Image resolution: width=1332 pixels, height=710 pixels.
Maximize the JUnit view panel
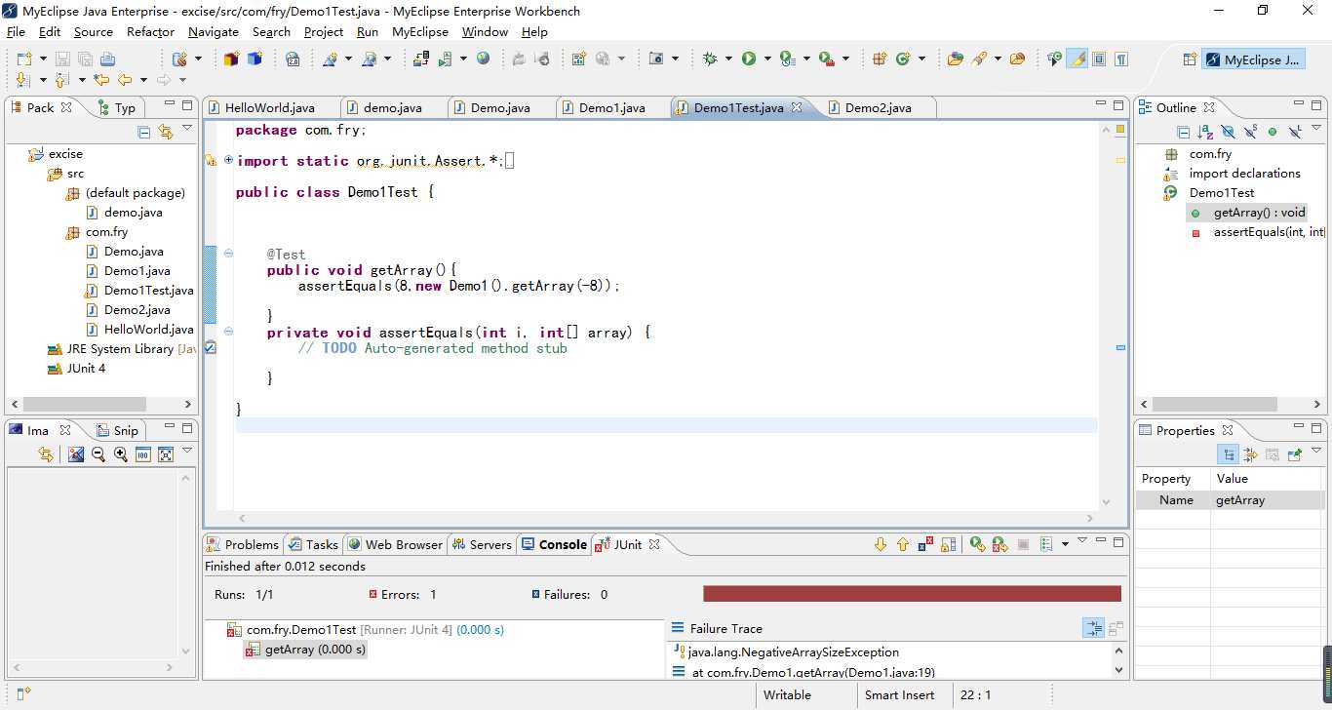1118,542
